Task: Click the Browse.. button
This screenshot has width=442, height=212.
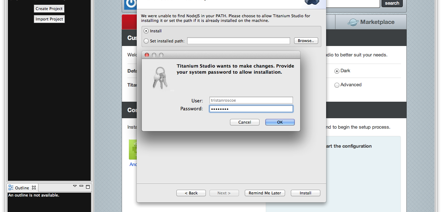Action: [306, 41]
